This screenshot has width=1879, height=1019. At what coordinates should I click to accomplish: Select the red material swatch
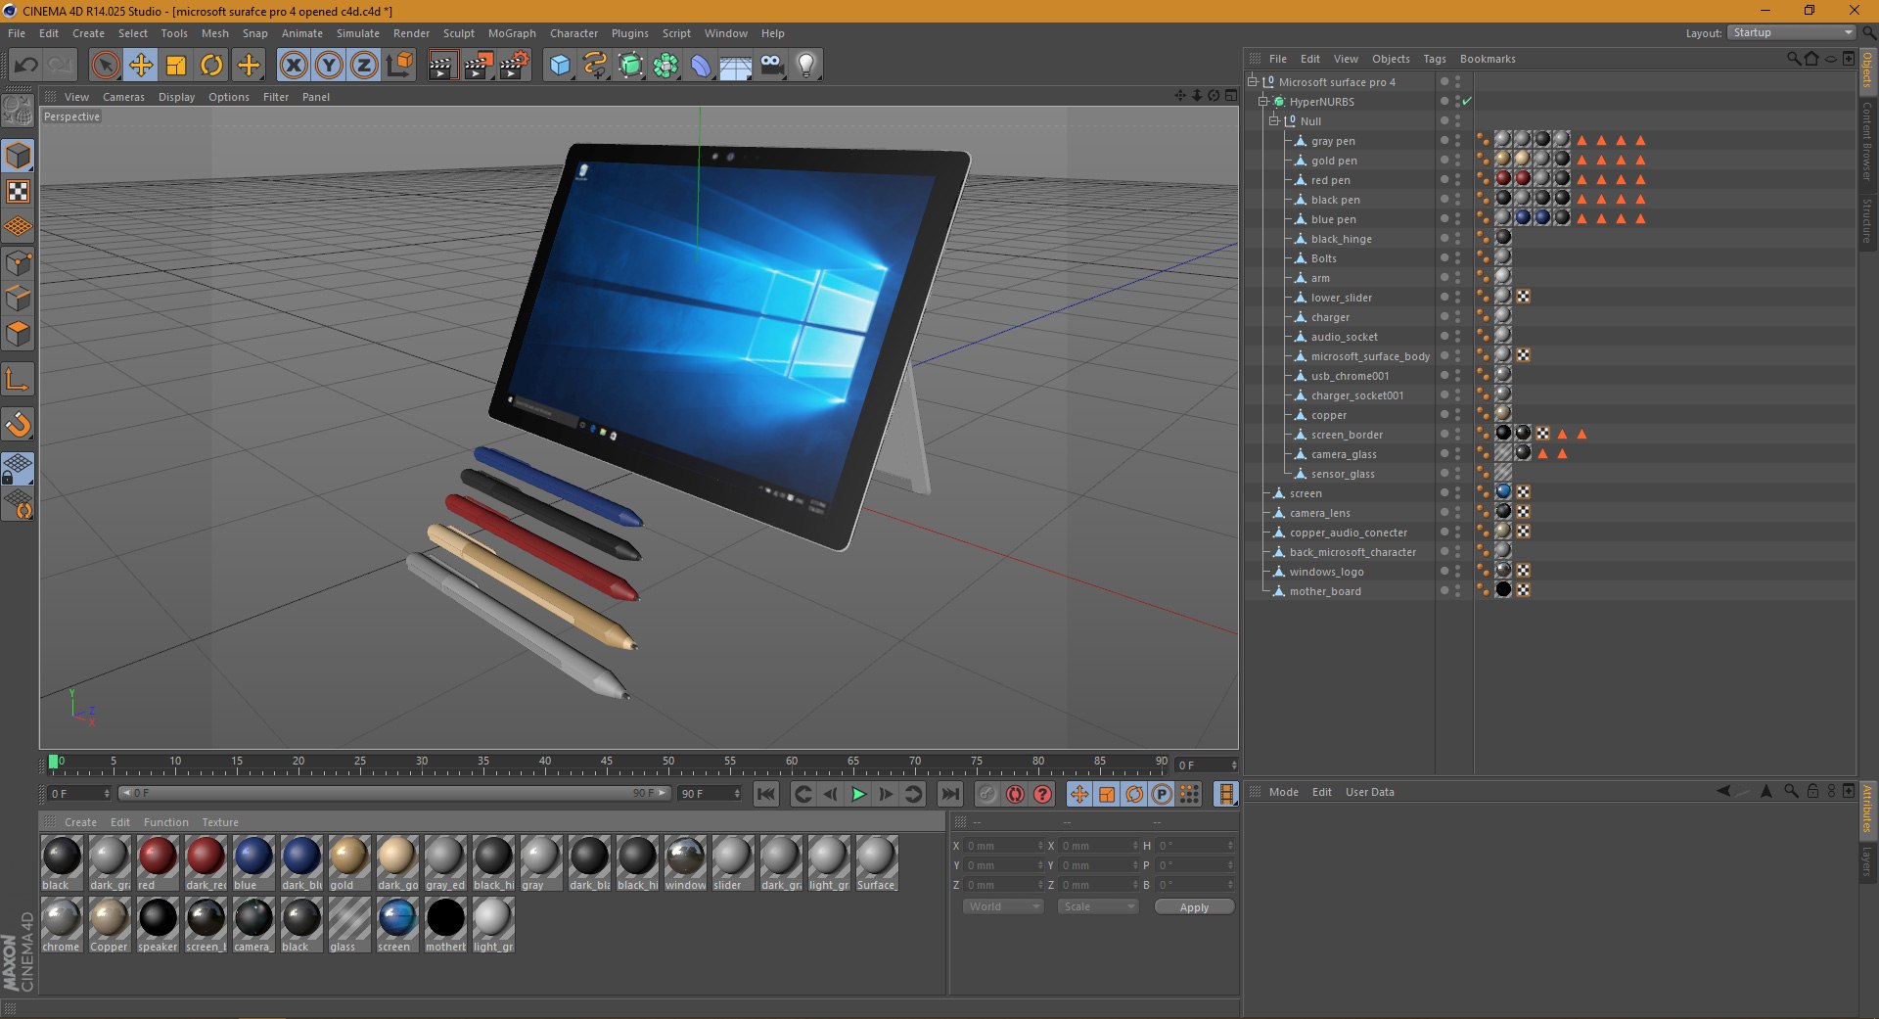pos(158,863)
